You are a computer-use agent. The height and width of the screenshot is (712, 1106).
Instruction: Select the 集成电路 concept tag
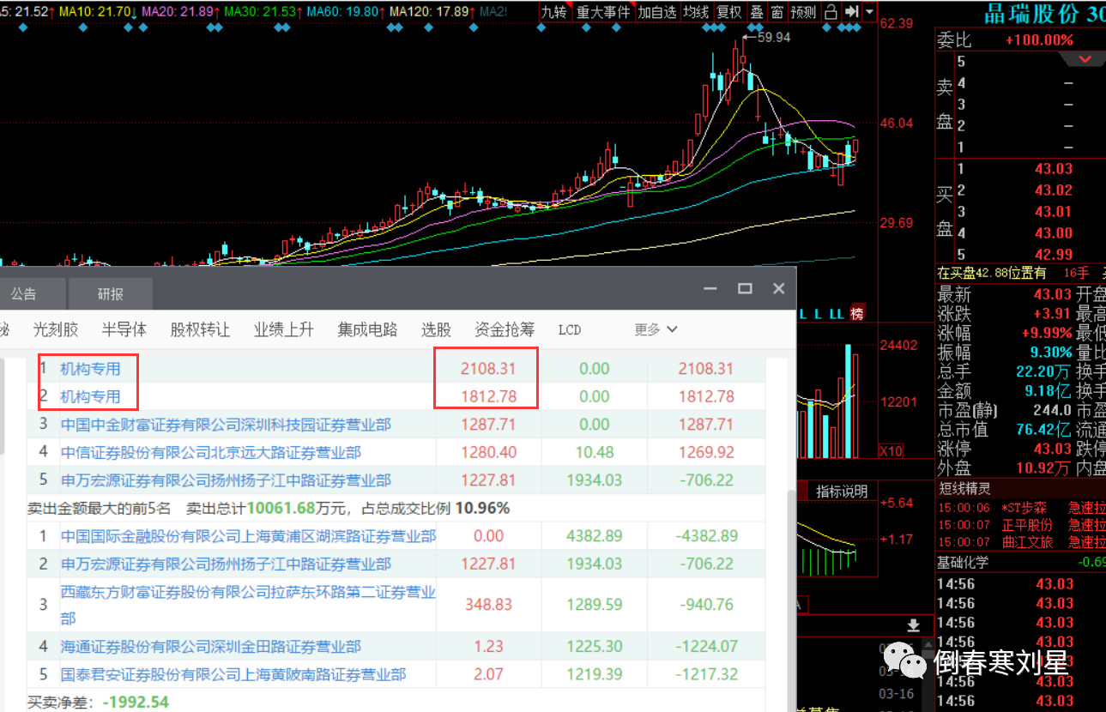(x=368, y=329)
